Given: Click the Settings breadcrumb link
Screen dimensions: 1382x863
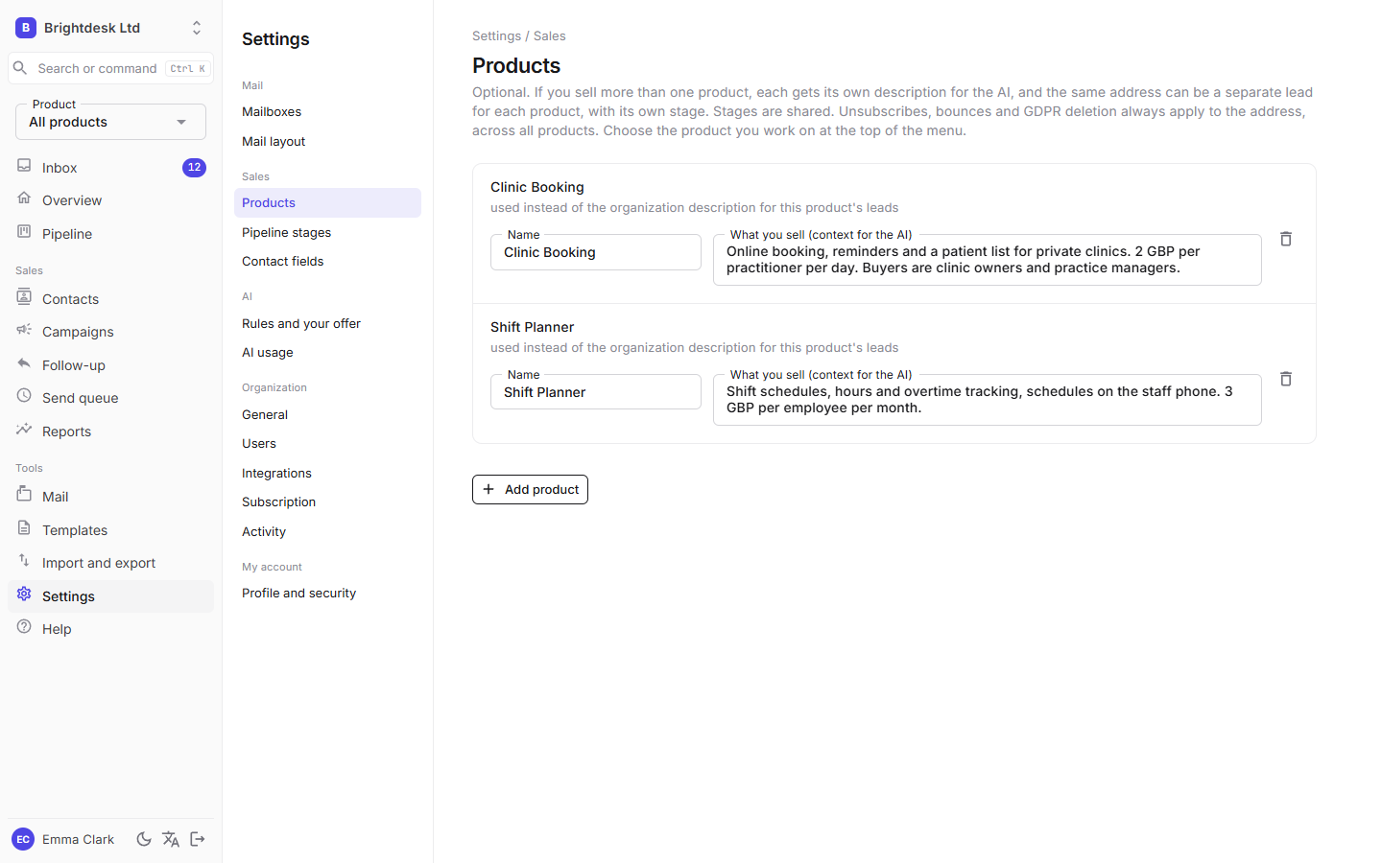Looking at the screenshot, I should [496, 35].
